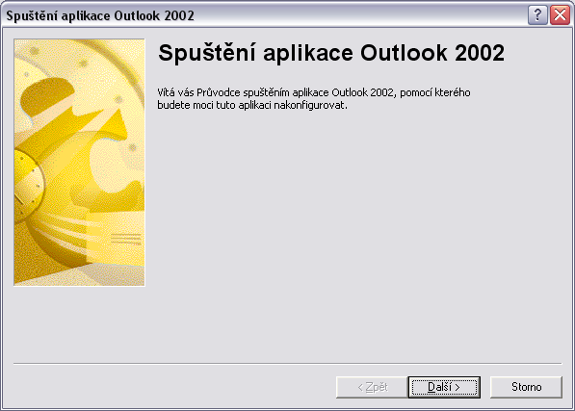The height and width of the screenshot is (411, 575).
Task: Click the 'Outlook 2002' text in the large heading
Action: [432, 53]
